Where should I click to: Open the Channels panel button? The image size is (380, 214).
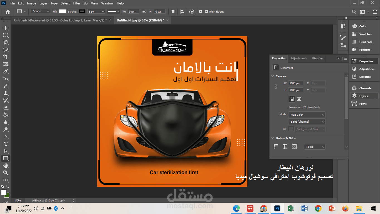point(364,88)
